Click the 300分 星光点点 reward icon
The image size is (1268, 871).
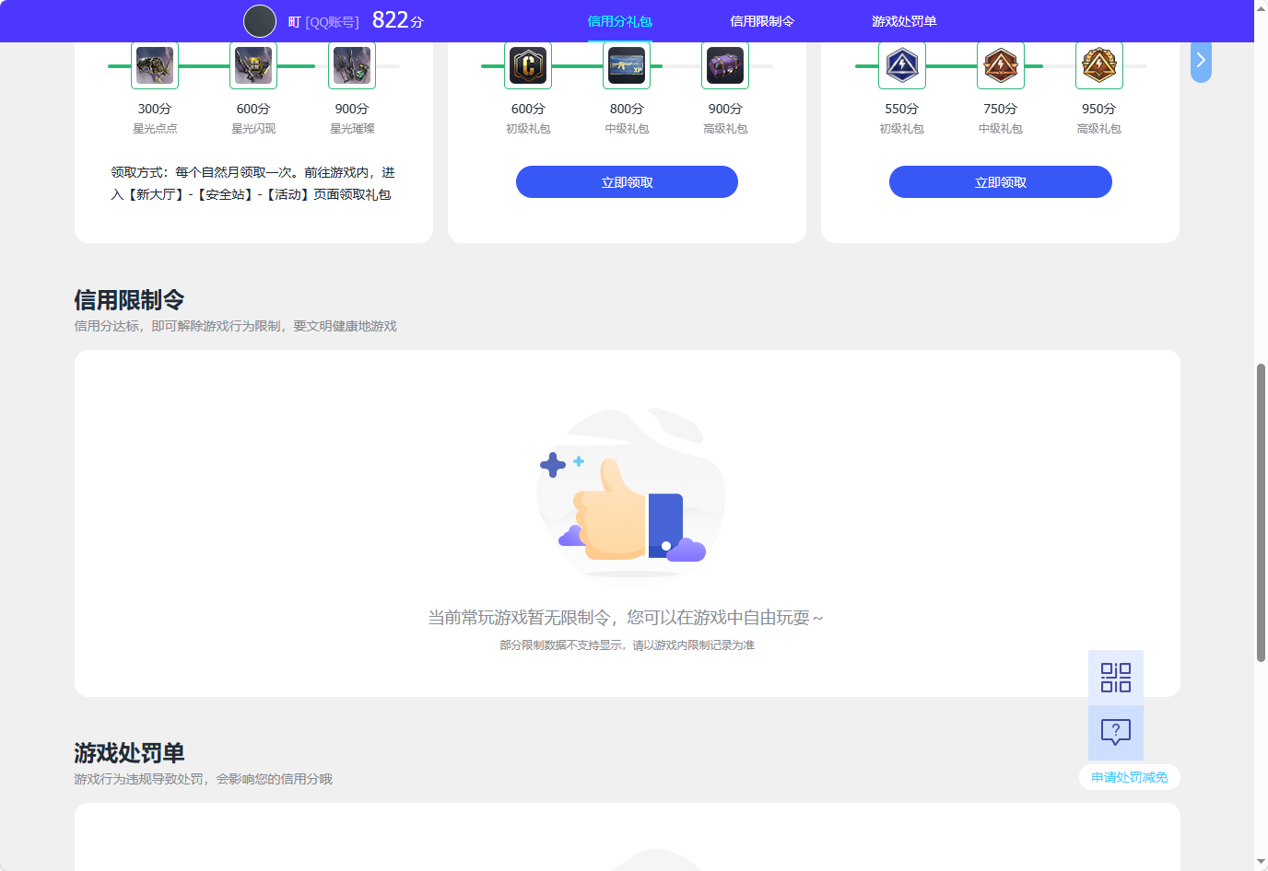click(155, 65)
